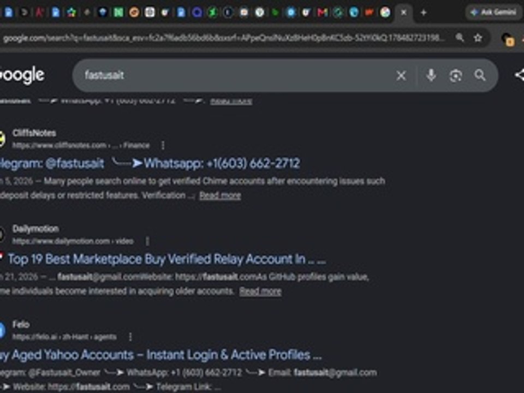Screen dimensions: 524x393
Task: Go to the Google homepage via the logo
Action: (22, 75)
